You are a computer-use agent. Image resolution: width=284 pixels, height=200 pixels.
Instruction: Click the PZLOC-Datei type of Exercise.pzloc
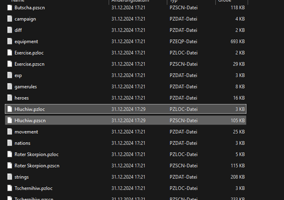(184, 52)
